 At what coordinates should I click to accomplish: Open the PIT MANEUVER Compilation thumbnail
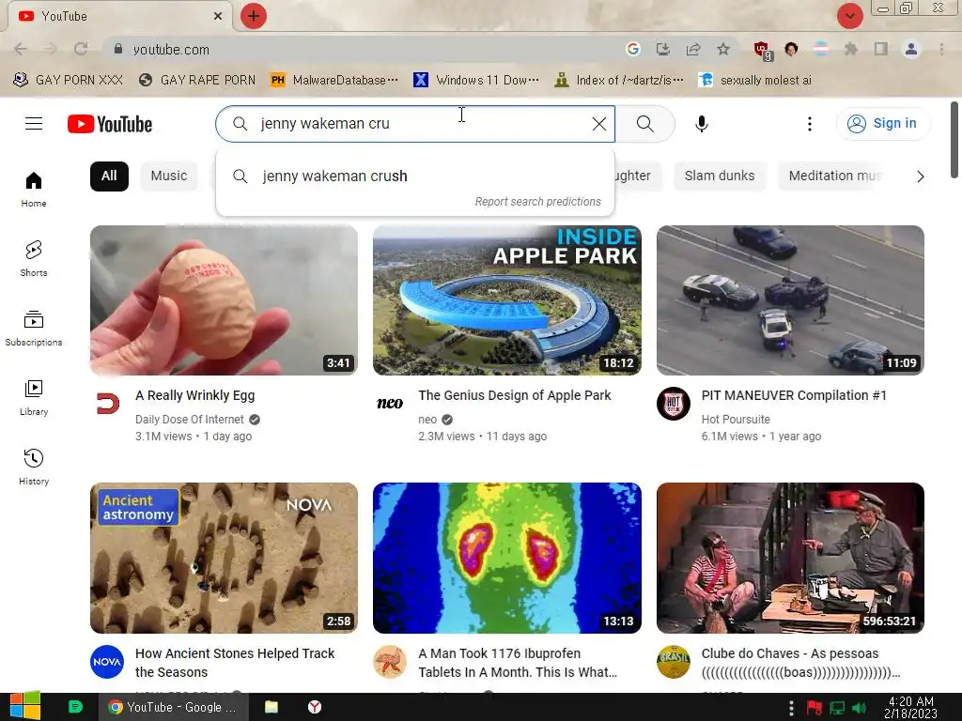pyautogui.click(x=790, y=300)
